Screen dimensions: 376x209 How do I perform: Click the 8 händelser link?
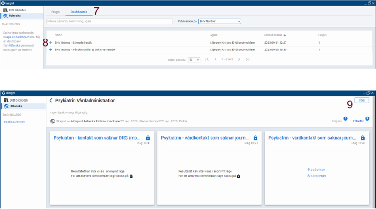tap(317, 176)
